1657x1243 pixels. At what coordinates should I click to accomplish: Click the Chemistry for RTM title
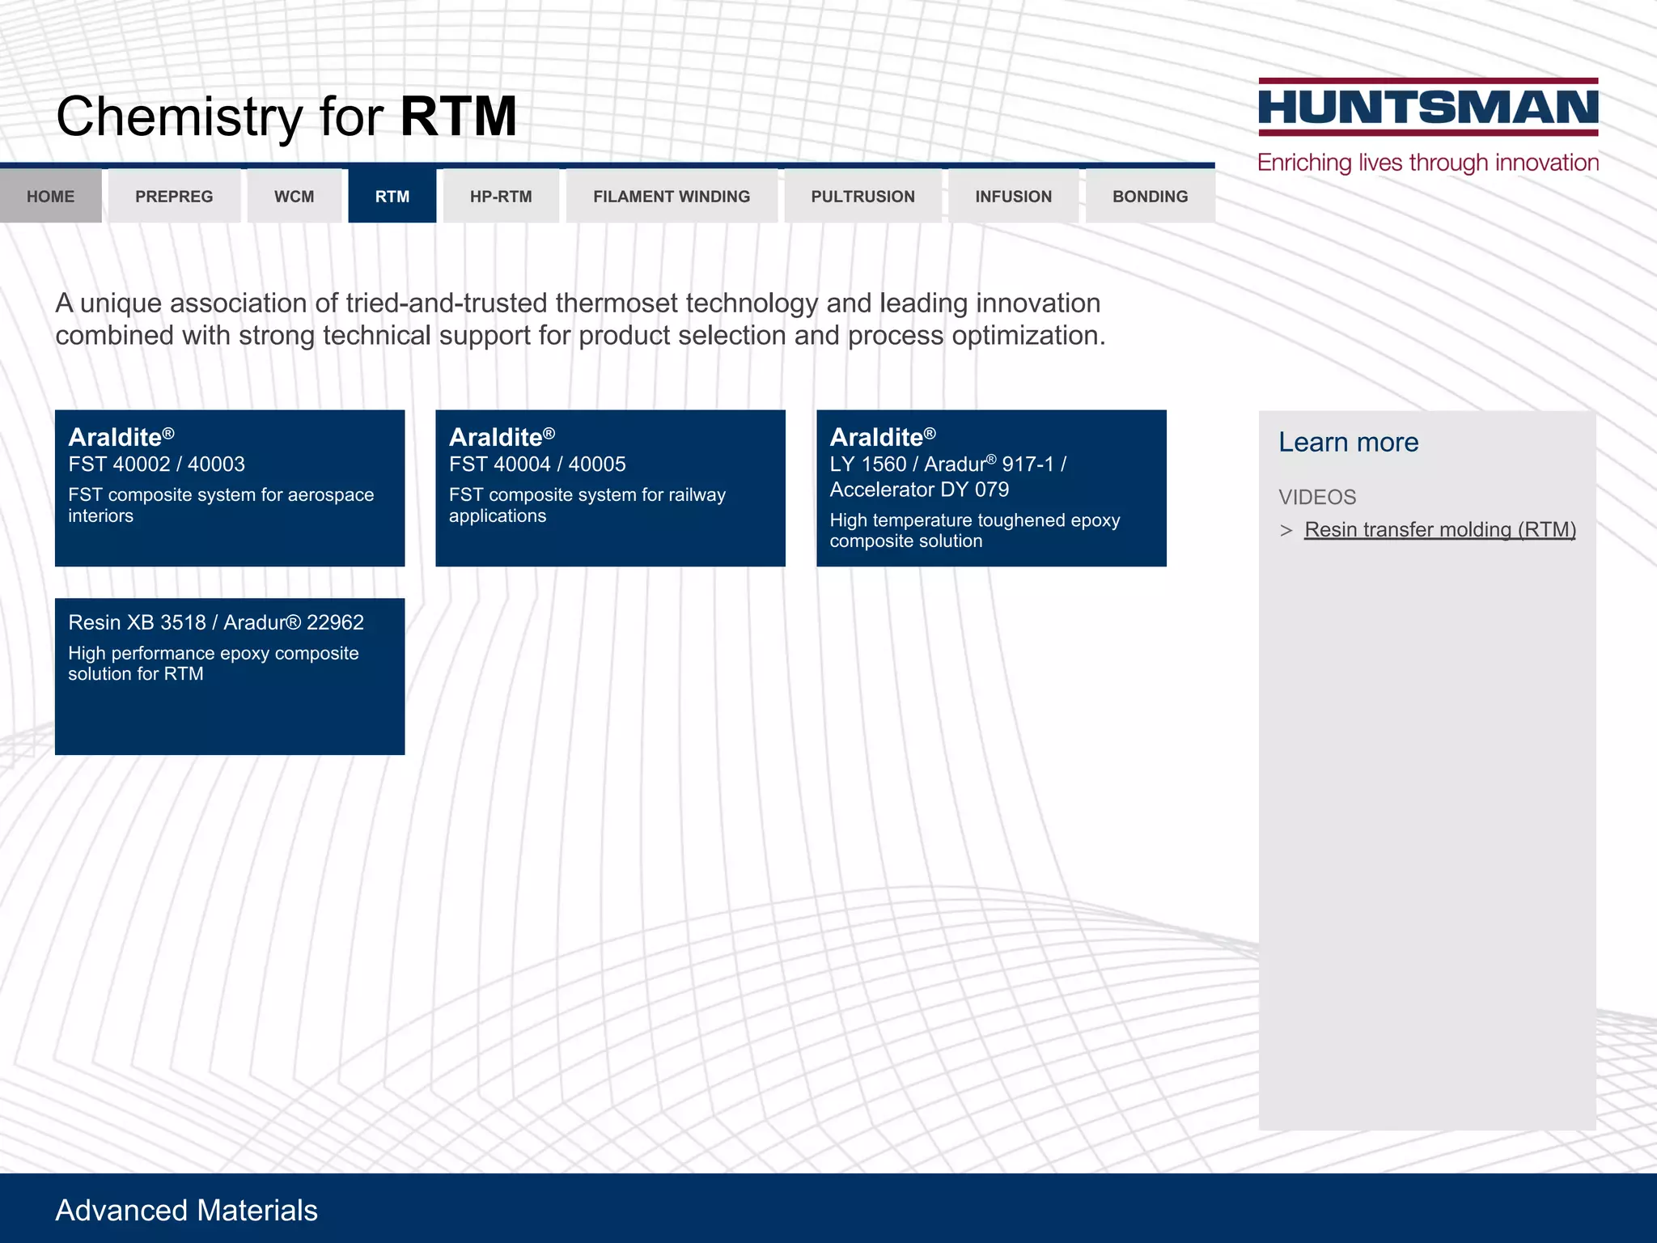286,117
